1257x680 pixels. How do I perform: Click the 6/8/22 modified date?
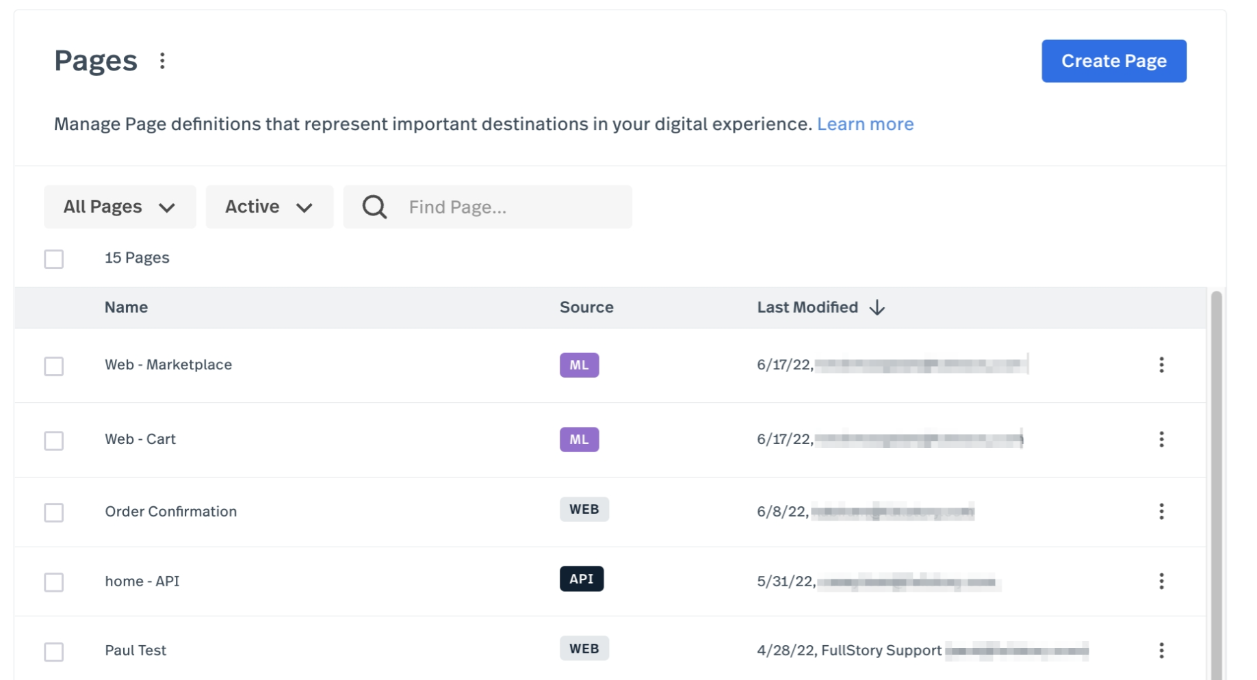(783, 512)
